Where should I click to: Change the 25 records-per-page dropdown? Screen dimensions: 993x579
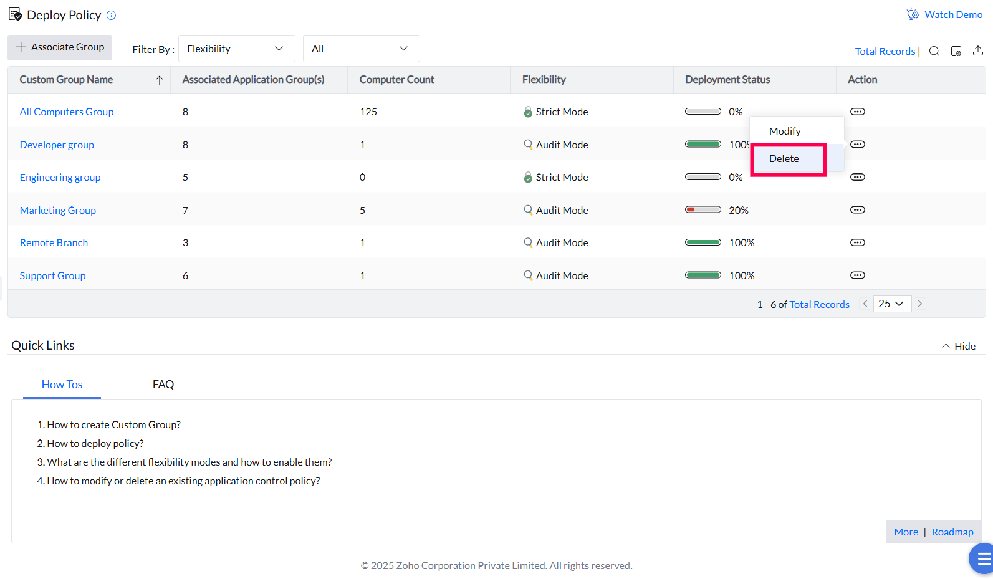click(x=891, y=304)
